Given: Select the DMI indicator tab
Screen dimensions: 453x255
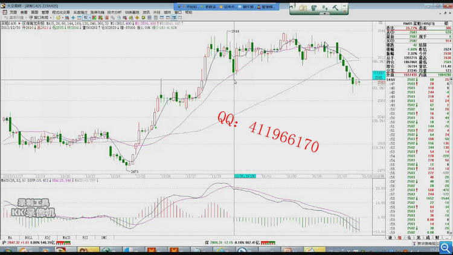Looking at the screenshot, I should click(x=104, y=237).
